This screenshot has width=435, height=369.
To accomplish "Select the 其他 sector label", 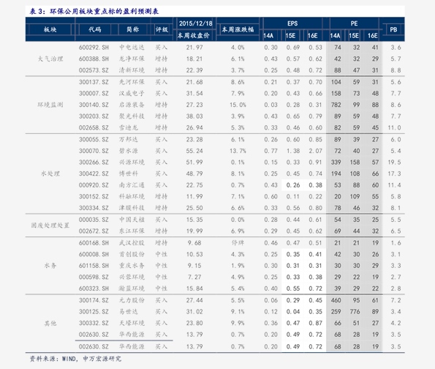I will [x=50, y=323].
